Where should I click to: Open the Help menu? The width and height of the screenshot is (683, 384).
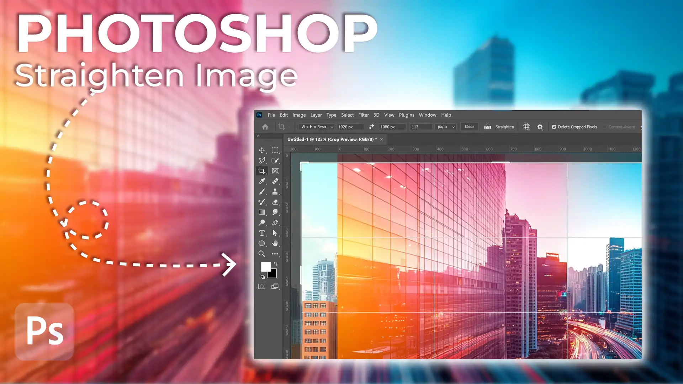coord(446,115)
